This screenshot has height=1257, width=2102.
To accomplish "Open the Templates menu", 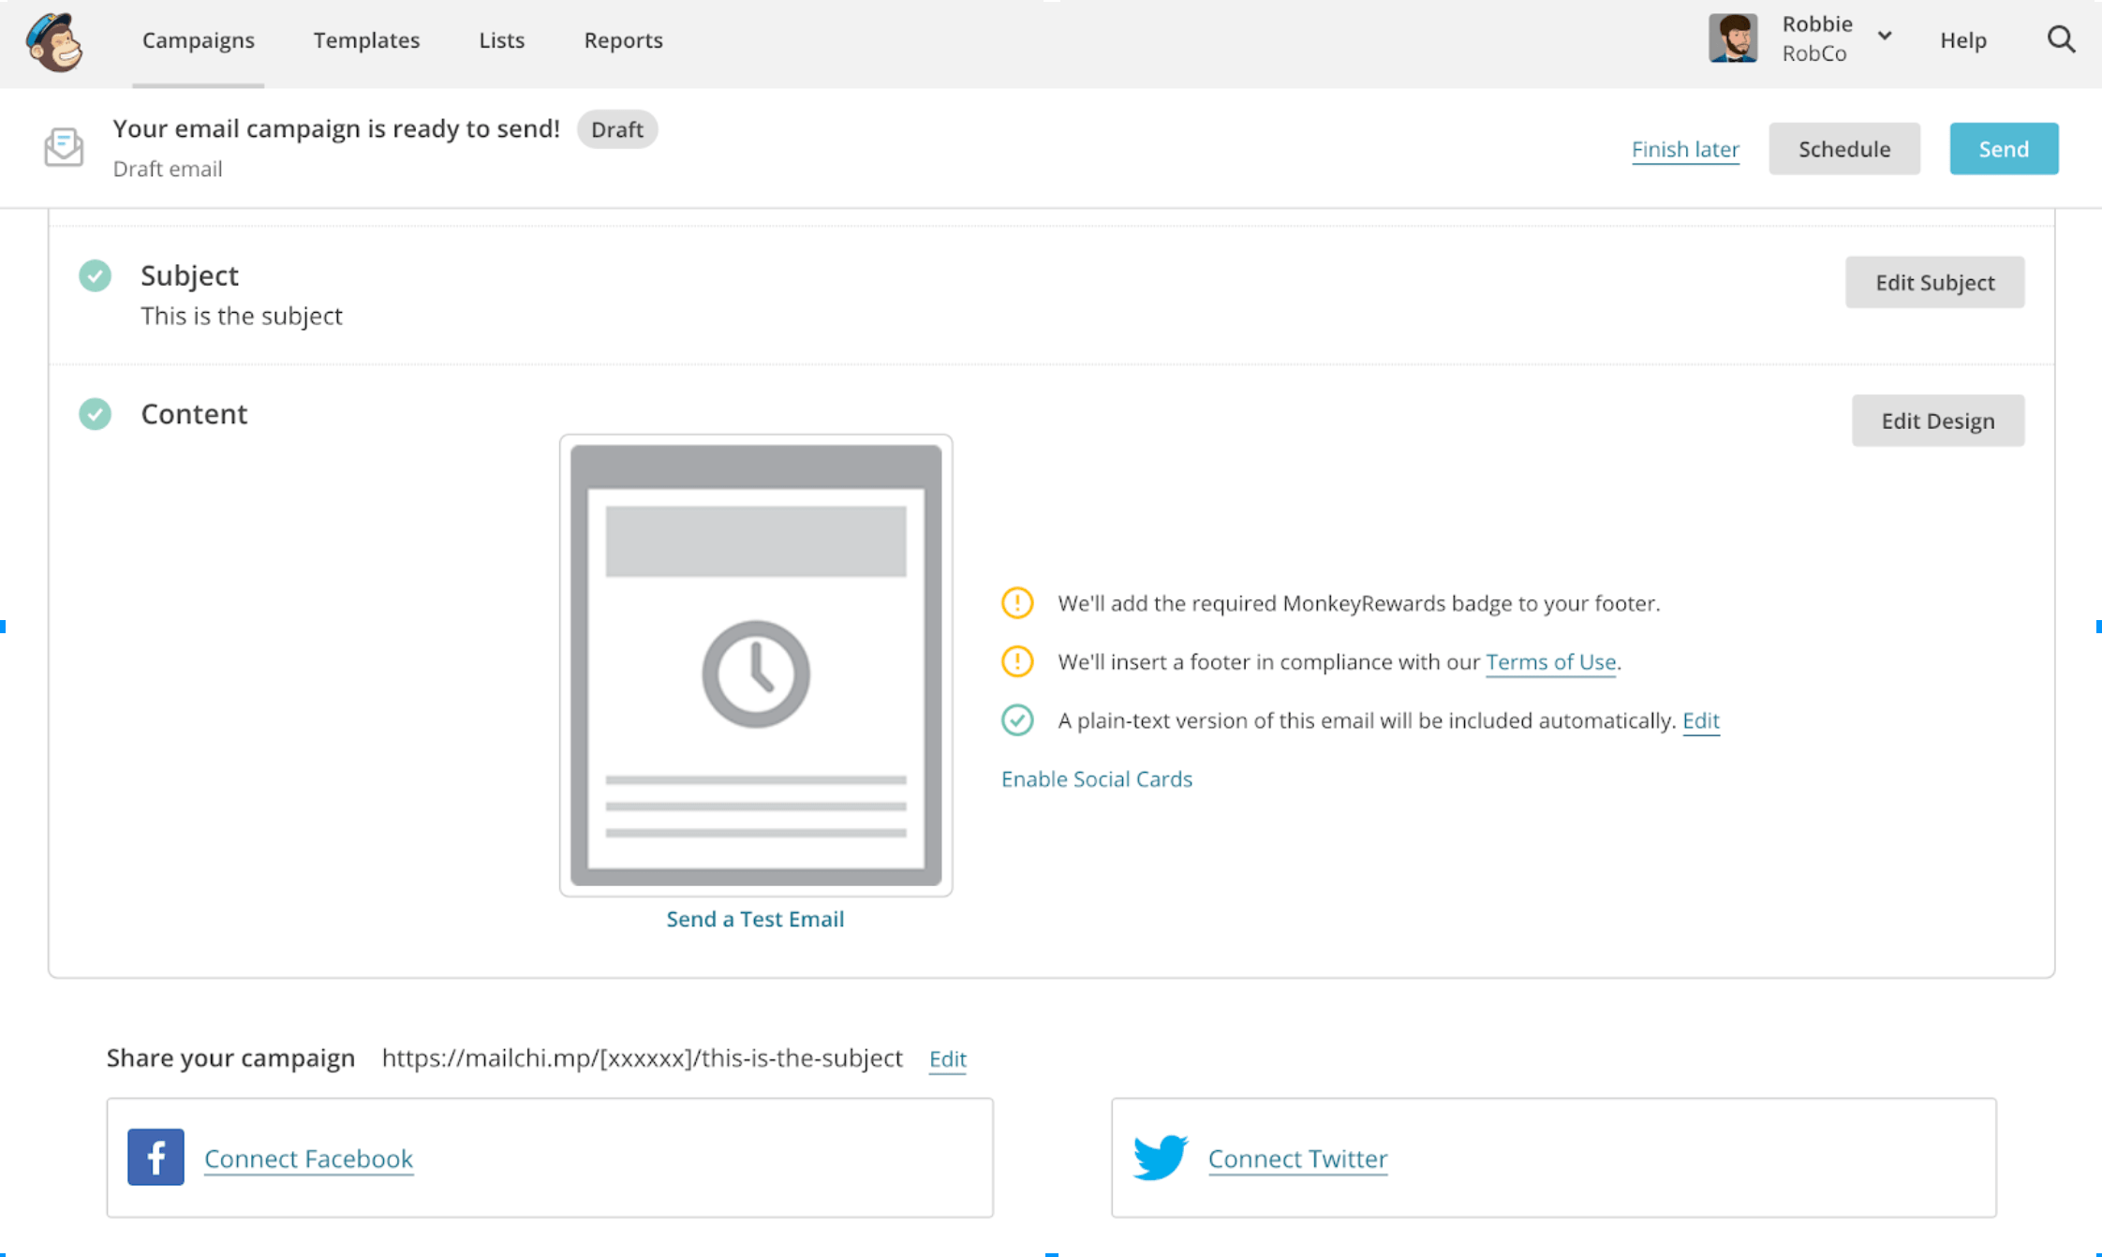I will [x=366, y=40].
